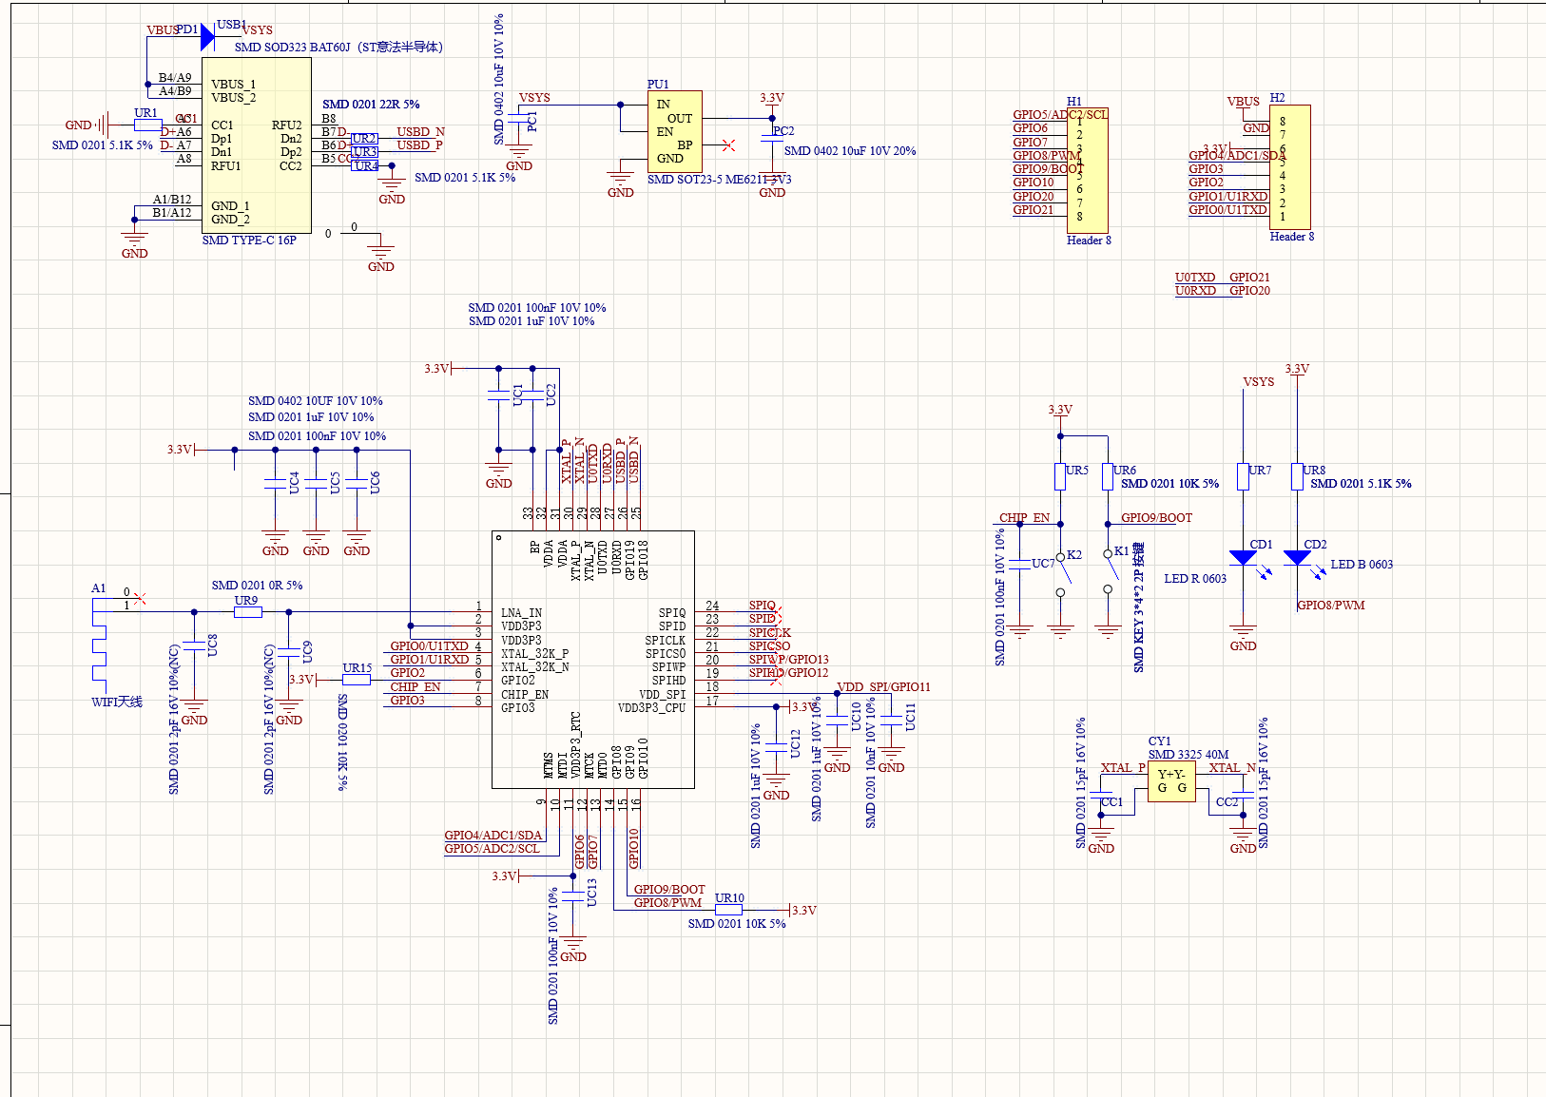This screenshot has height=1097, width=1546.
Task: Select the K2 reset switch symbol
Action: tap(1062, 572)
